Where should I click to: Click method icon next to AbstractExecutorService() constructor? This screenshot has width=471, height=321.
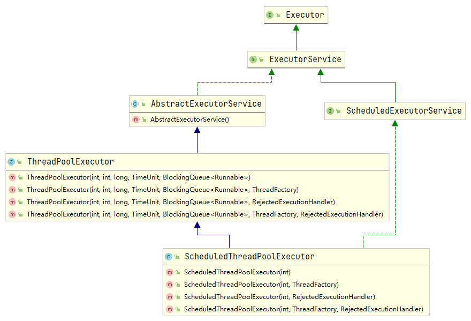tap(136, 119)
